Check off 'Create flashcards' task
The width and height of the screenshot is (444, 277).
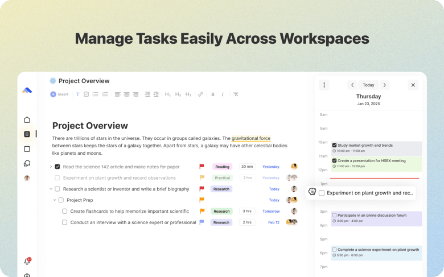[65, 212]
